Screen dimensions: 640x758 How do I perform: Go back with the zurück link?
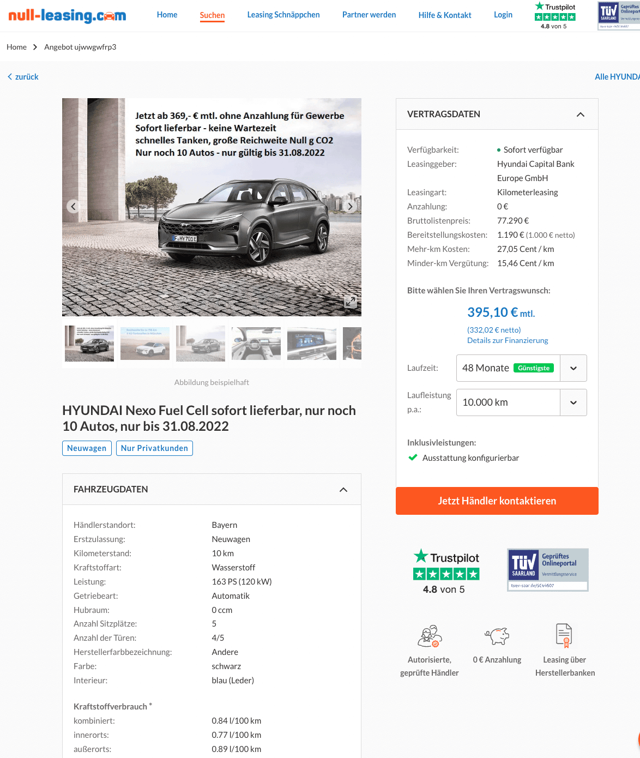tap(27, 77)
